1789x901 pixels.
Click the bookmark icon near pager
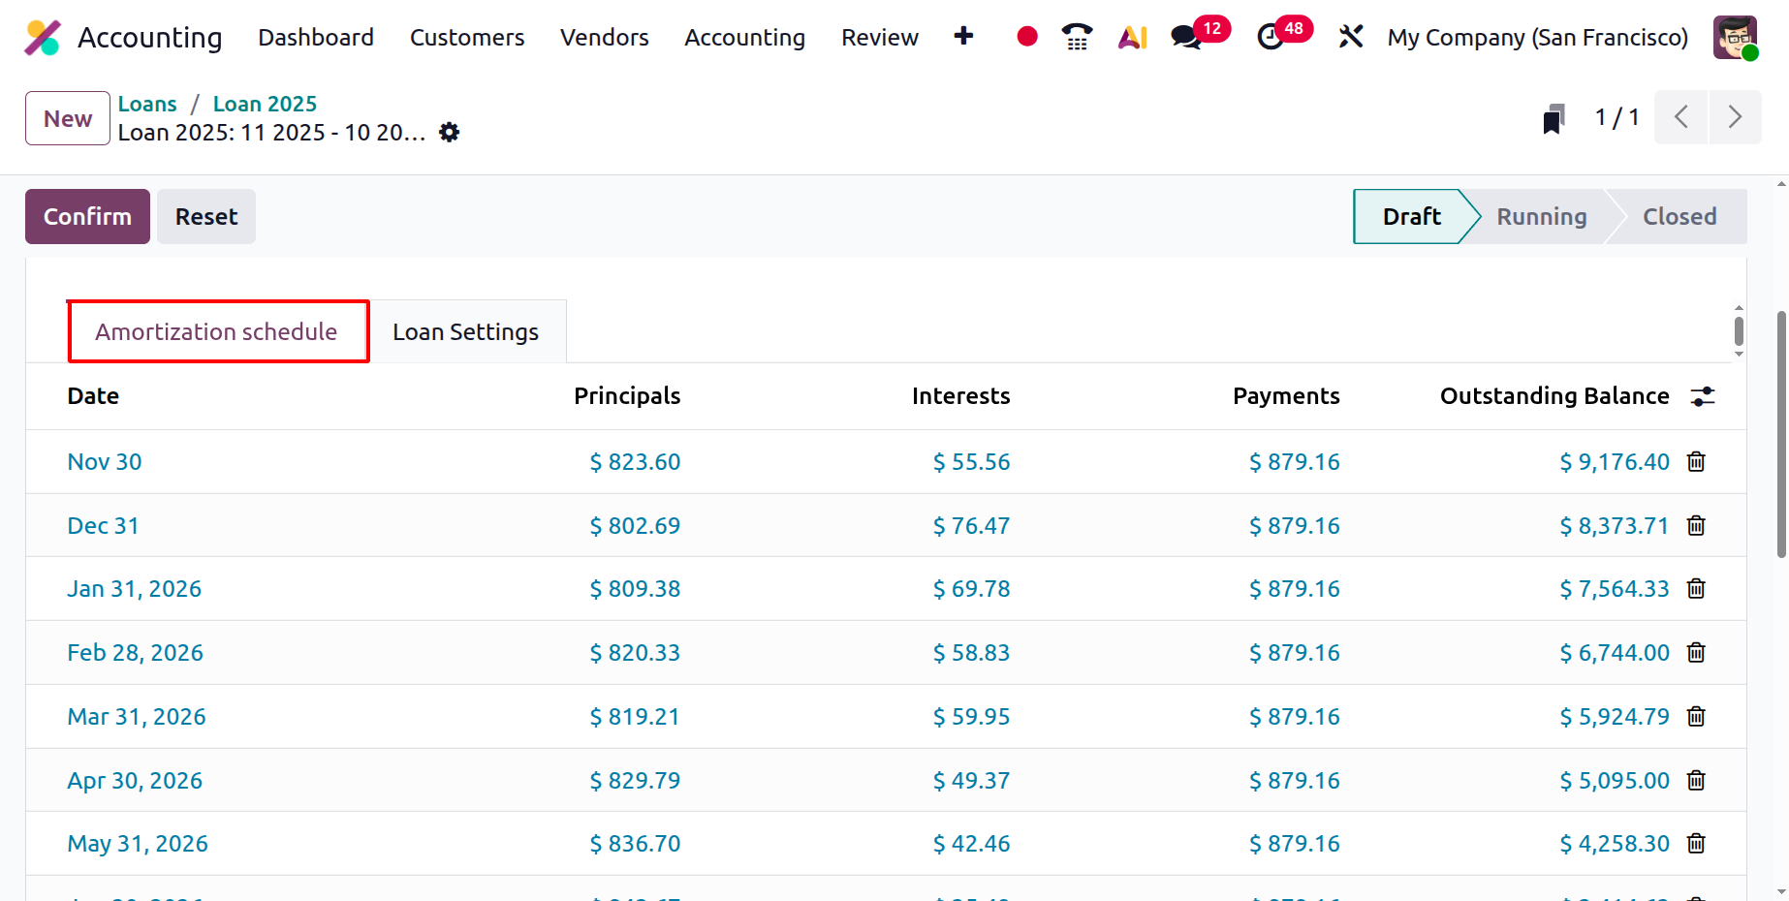(x=1554, y=118)
